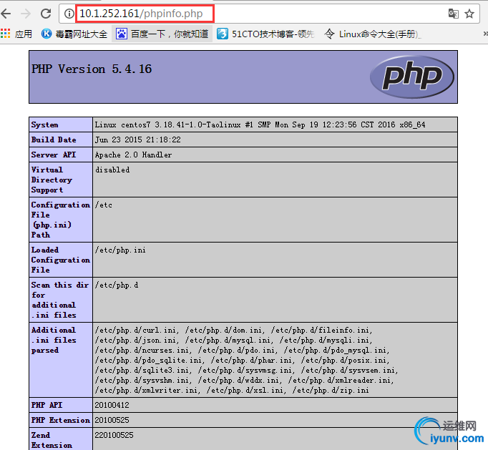Open the 51CTO技术博客 bookmark
The height and width of the screenshot is (450, 488).
tap(265, 34)
